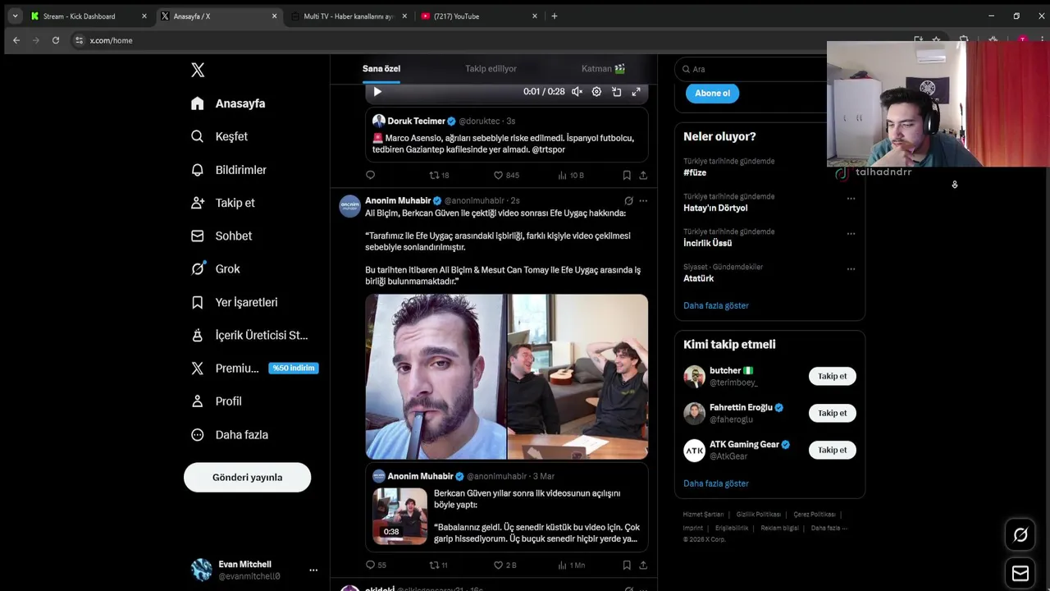Open Evan Mitchell account options
1050x591 pixels.
(x=313, y=570)
